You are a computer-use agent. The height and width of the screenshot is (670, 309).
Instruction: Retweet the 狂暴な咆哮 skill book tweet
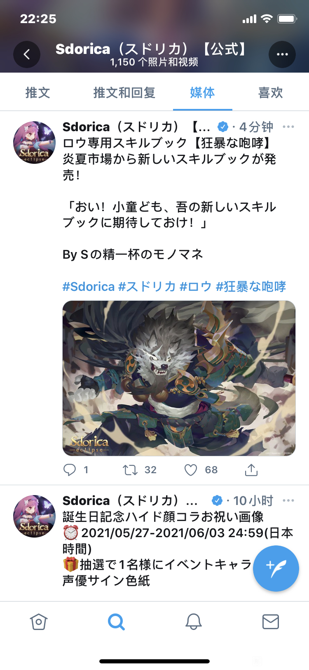click(130, 470)
